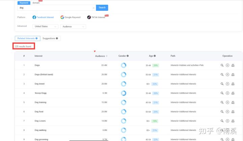Image resolution: width=243 pixels, height=141 pixels.
Task: Click the Dog grooming interest name
Action: [x=42, y=139]
